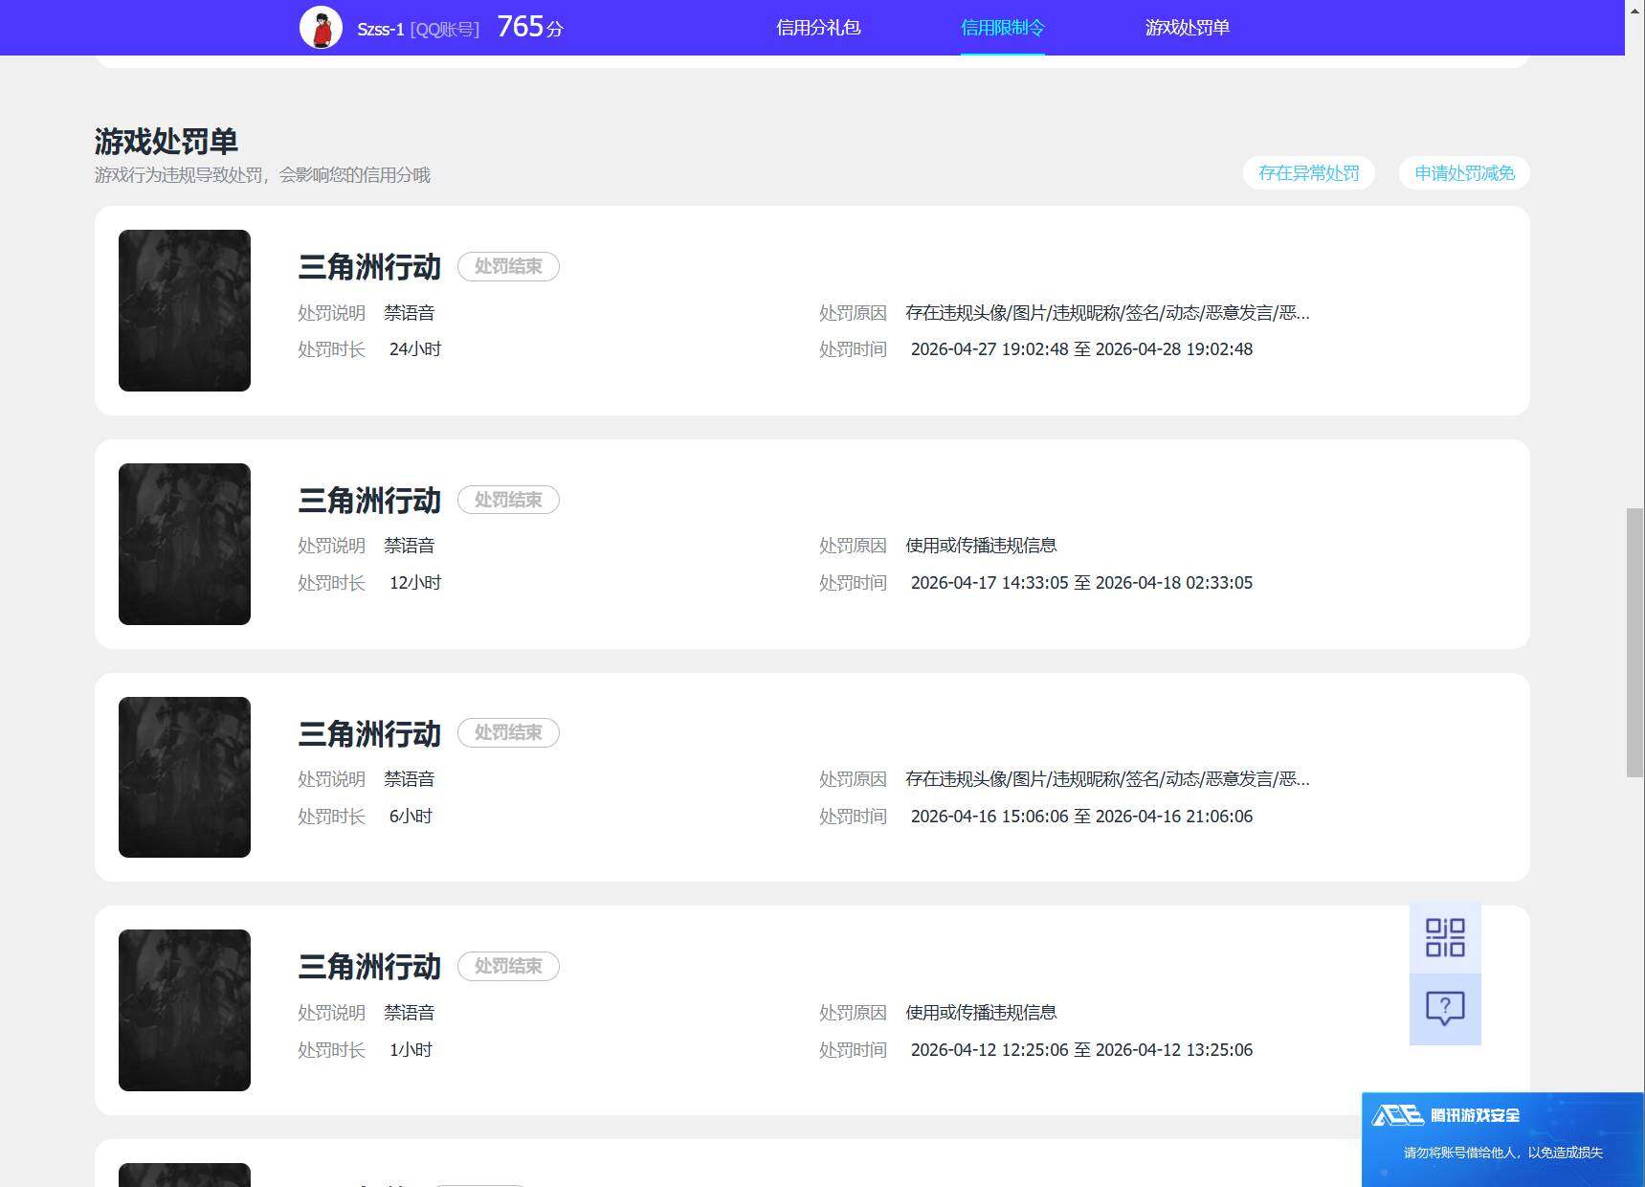Screen dimensions: 1645x1187
Task: Go to the 游戏处罚单 tab
Action: click(1187, 28)
